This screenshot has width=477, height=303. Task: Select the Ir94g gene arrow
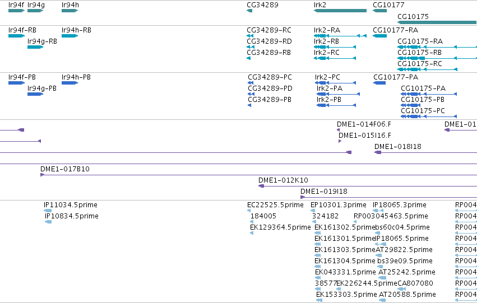35,11
